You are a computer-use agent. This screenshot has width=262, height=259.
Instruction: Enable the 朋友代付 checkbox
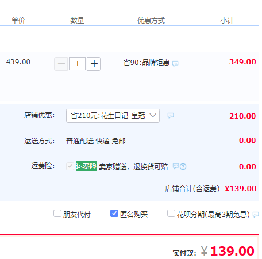click(x=57, y=214)
